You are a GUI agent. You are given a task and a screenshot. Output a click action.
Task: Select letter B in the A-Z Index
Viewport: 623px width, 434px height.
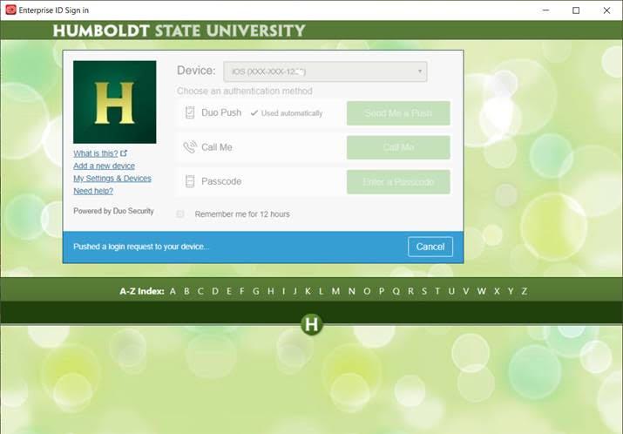(186, 291)
